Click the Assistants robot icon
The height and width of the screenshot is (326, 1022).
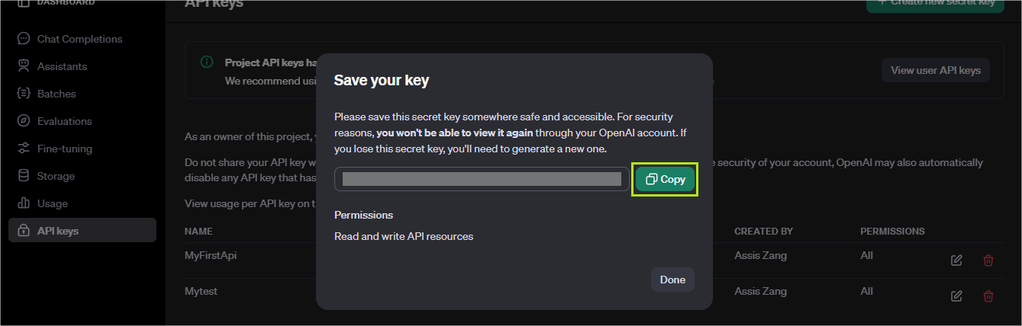click(x=24, y=66)
